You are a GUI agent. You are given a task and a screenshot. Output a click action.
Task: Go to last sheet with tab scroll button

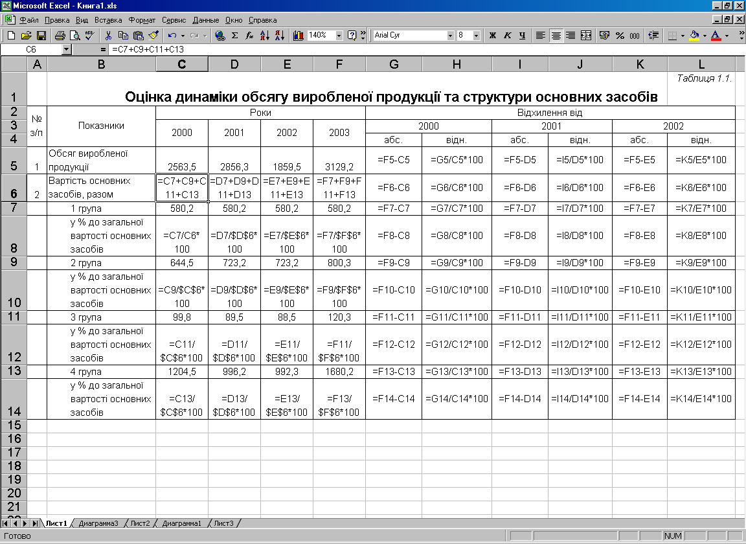tap(35, 523)
